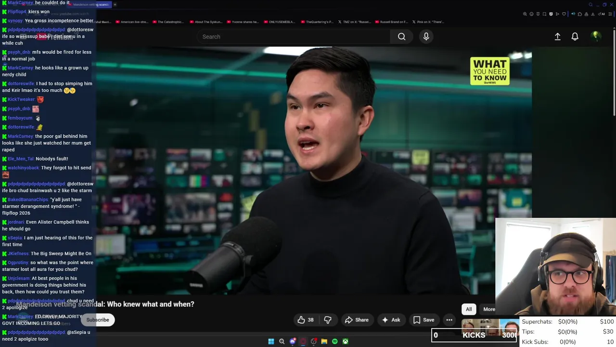Open more actions three-dot menu
The height and width of the screenshot is (347, 616).
click(x=449, y=320)
